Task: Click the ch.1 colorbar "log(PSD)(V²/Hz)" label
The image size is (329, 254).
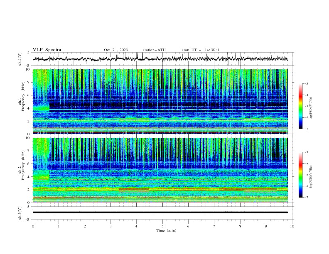Action: 311,108
